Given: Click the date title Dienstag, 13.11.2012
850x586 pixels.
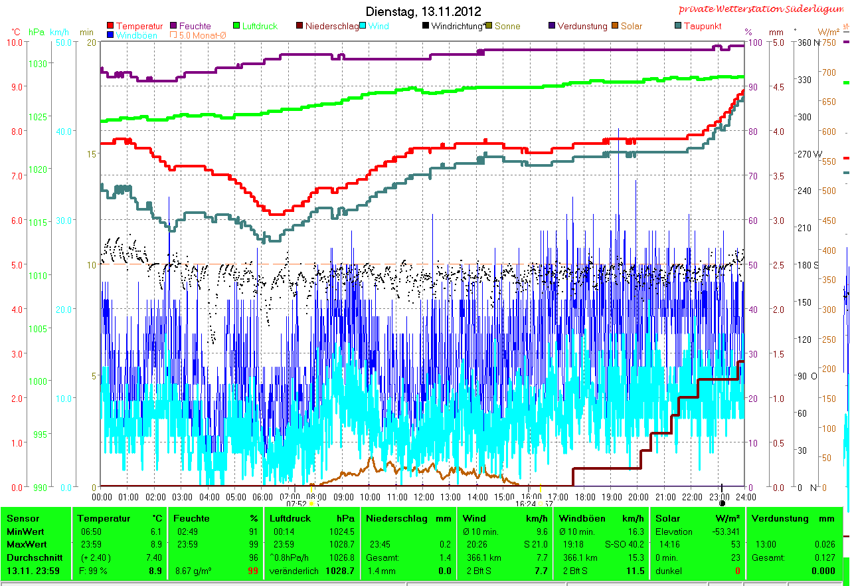Looking at the screenshot, I should click(x=424, y=12).
